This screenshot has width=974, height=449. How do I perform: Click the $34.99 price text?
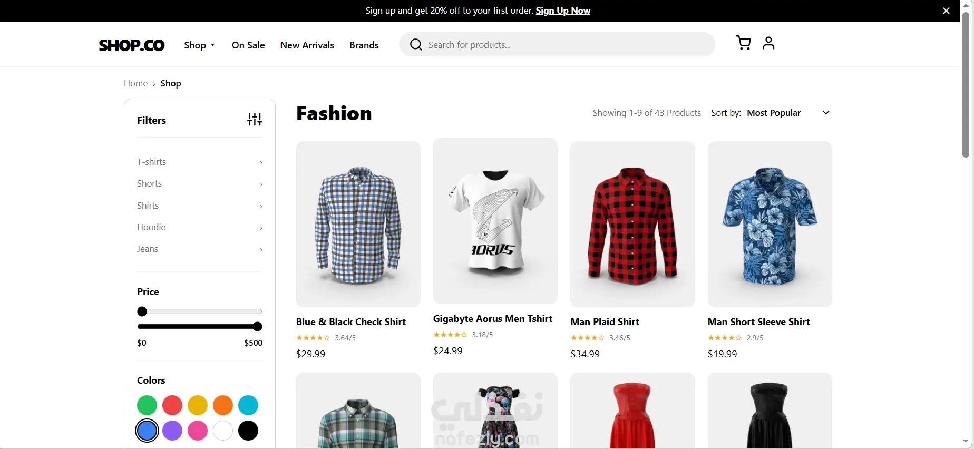click(x=586, y=354)
